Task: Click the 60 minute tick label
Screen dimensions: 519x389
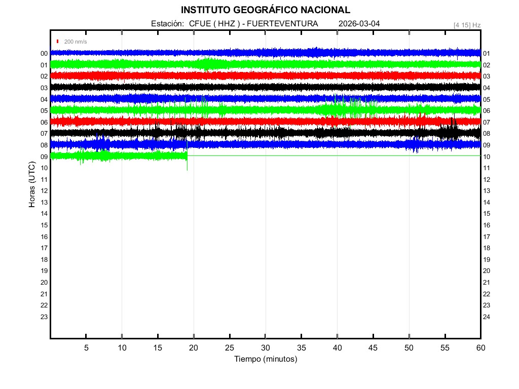Action: tap(480, 347)
